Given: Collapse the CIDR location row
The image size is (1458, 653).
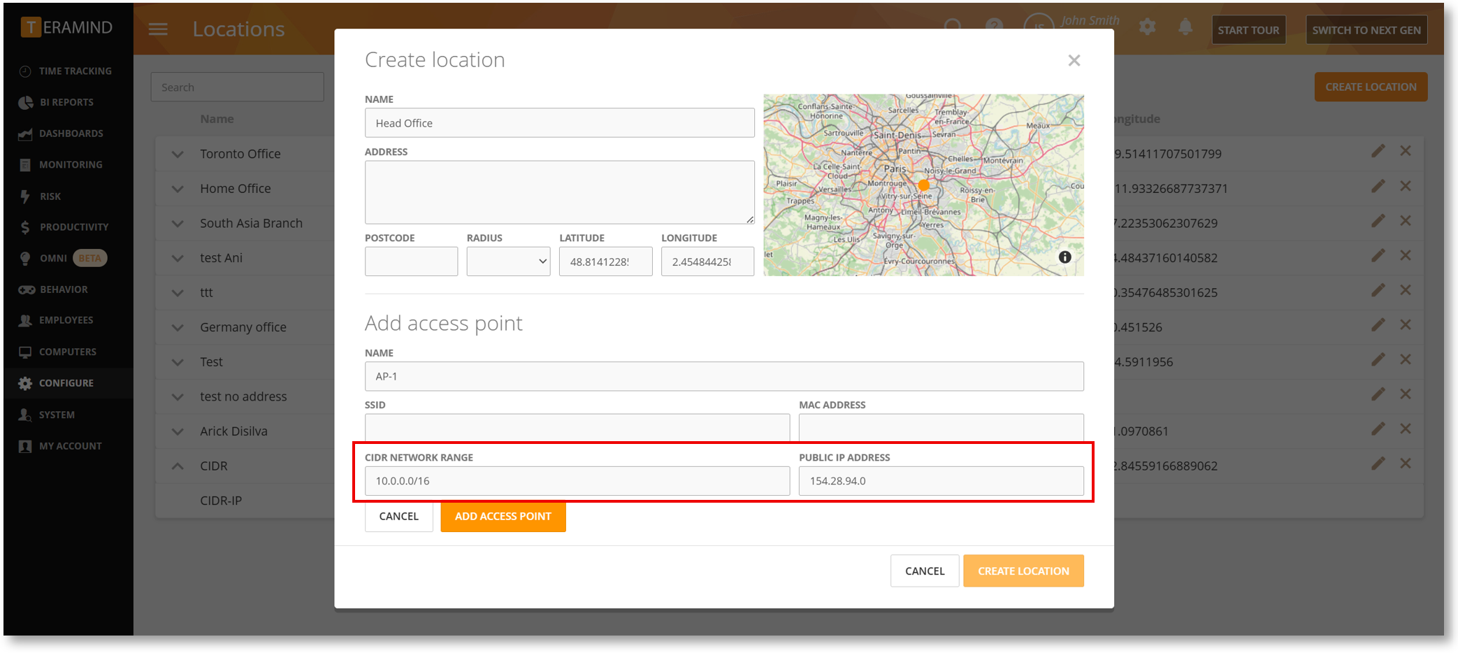Looking at the screenshot, I should coord(178,466).
